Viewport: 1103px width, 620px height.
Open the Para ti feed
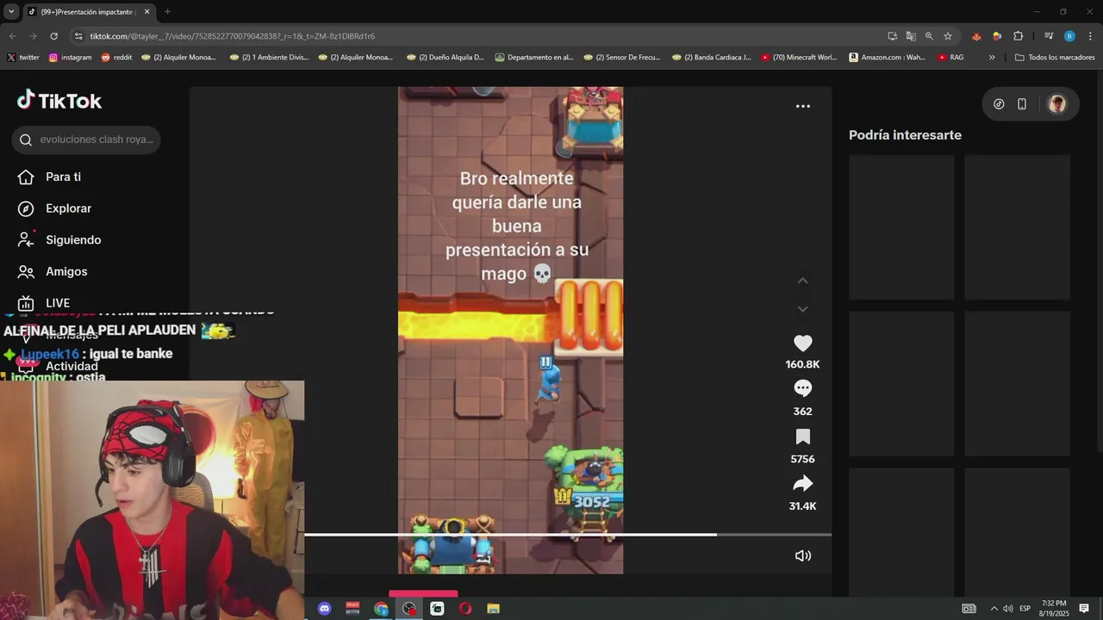tap(50, 177)
